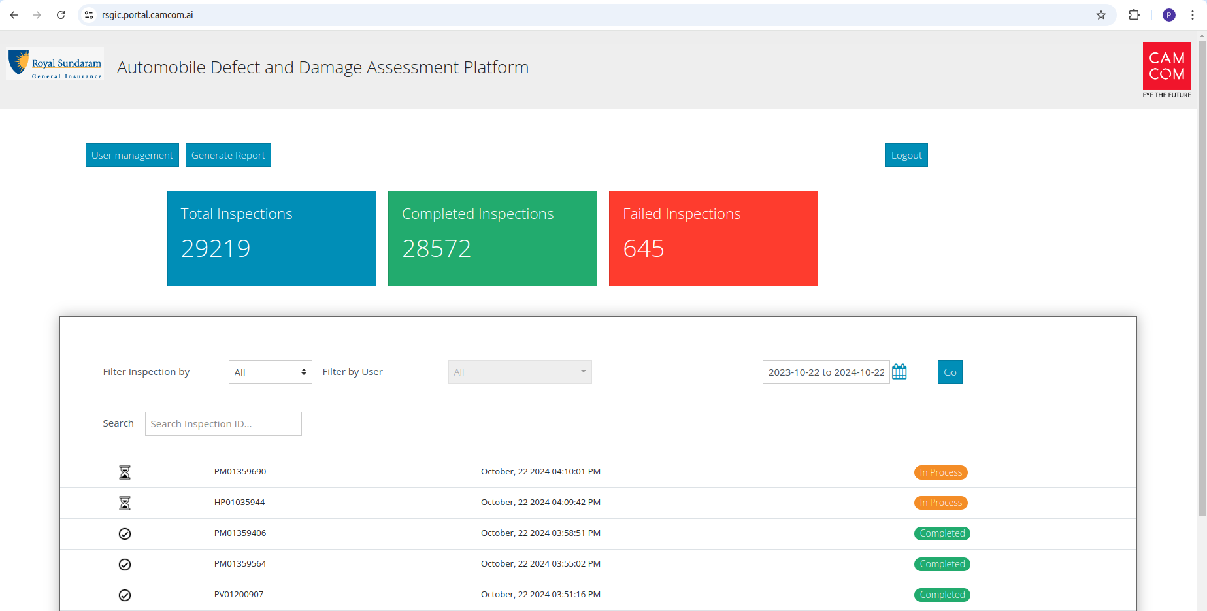Select the Failed Inspections card

pyautogui.click(x=714, y=239)
